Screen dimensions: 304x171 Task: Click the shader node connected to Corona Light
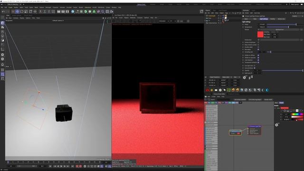pos(236,133)
